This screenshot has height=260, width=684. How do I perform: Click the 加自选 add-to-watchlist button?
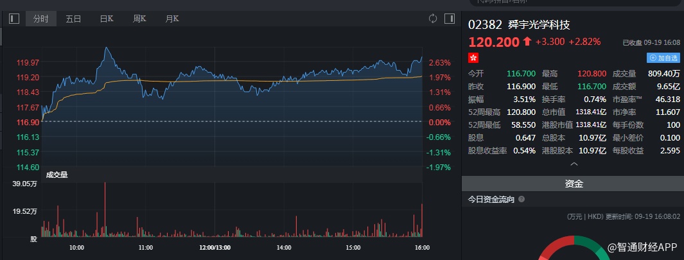point(664,58)
